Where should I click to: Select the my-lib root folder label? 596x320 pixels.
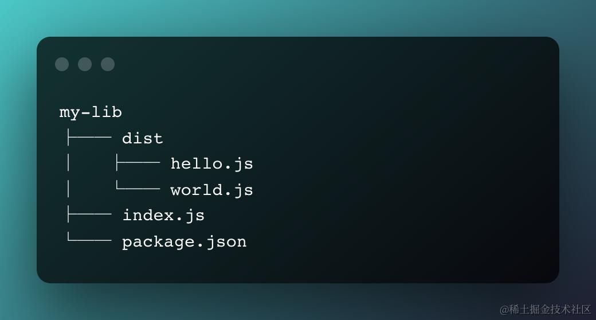91,112
